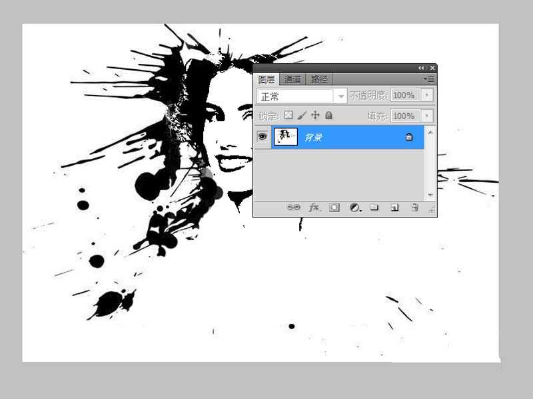Open the 正常 blend mode dropdown
533x399 pixels.
(x=302, y=96)
